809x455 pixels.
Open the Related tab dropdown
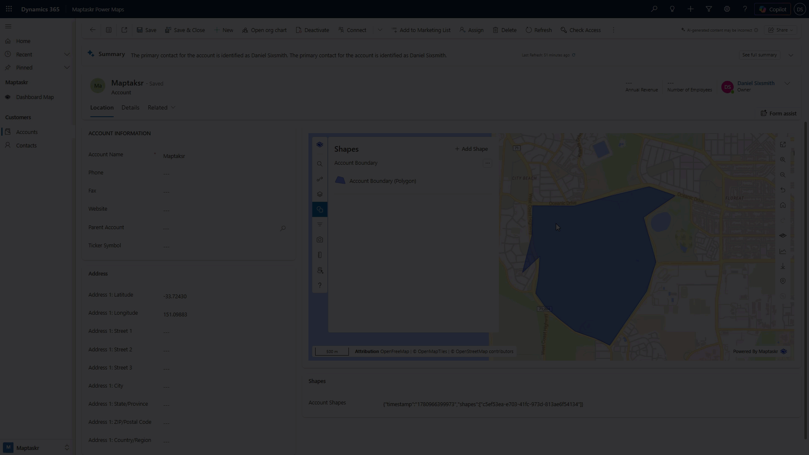161,107
